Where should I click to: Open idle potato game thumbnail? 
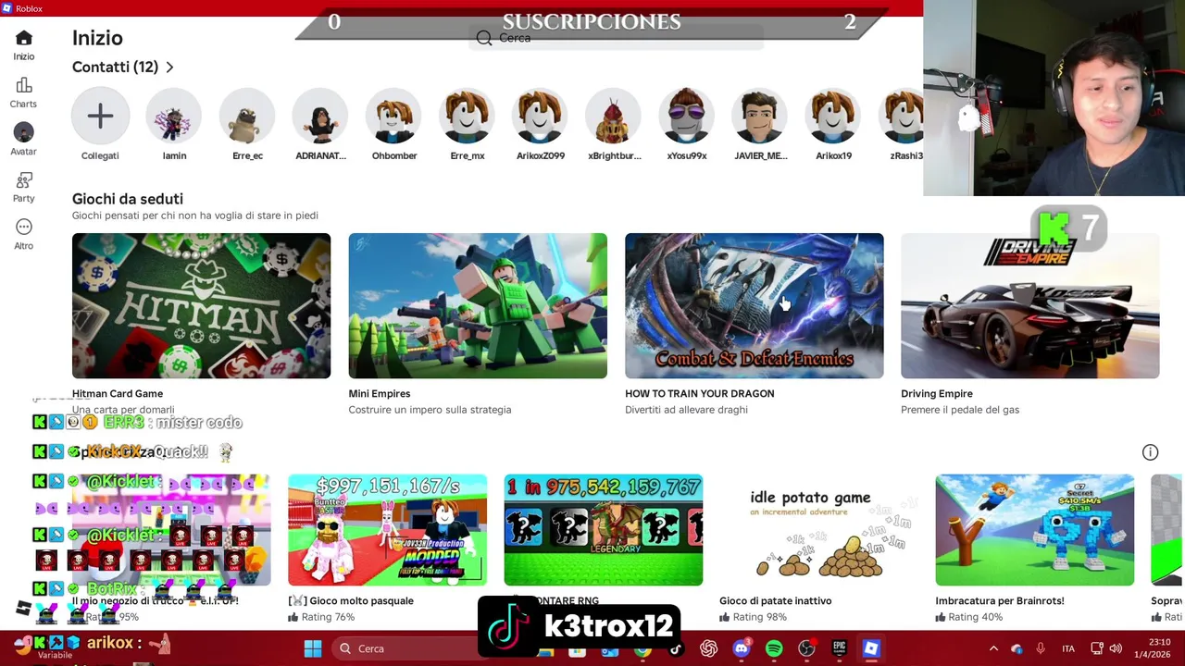[818, 530]
